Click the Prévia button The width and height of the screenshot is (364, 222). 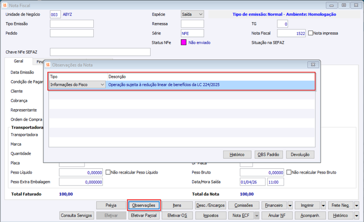111,206
